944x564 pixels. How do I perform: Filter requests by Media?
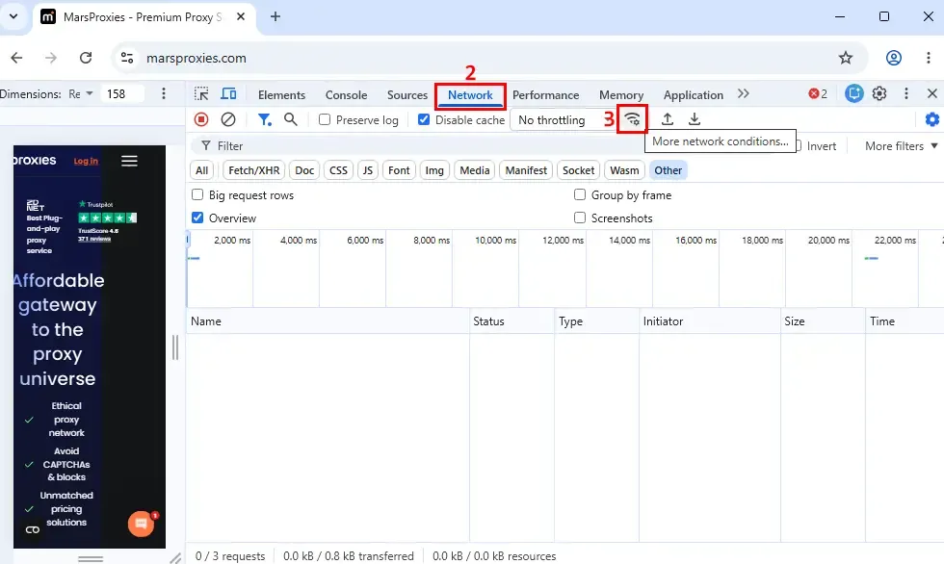(474, 170)
